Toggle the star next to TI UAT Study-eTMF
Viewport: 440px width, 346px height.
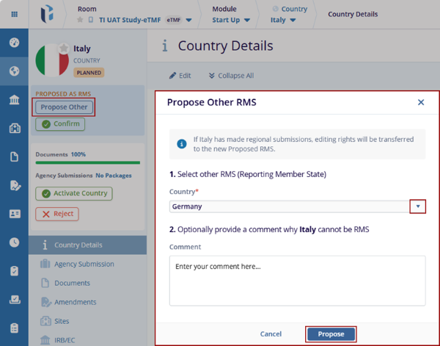(80, 21)
